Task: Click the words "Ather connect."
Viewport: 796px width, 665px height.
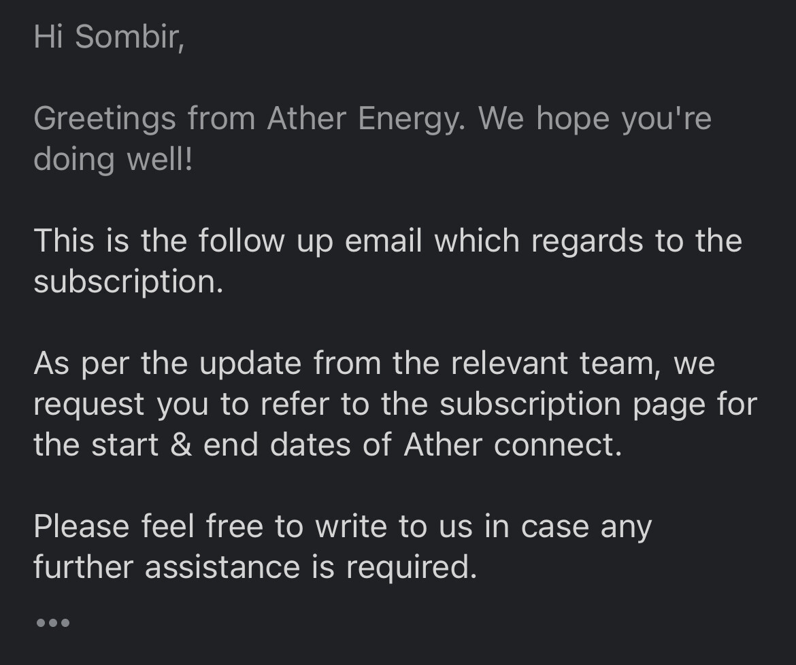Action: (513, 445)
